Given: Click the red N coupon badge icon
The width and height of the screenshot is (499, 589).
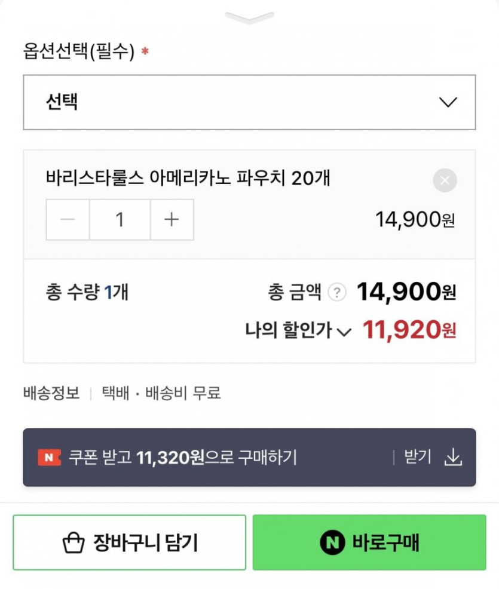Looking at the screenshot, I should pos(49,458).
